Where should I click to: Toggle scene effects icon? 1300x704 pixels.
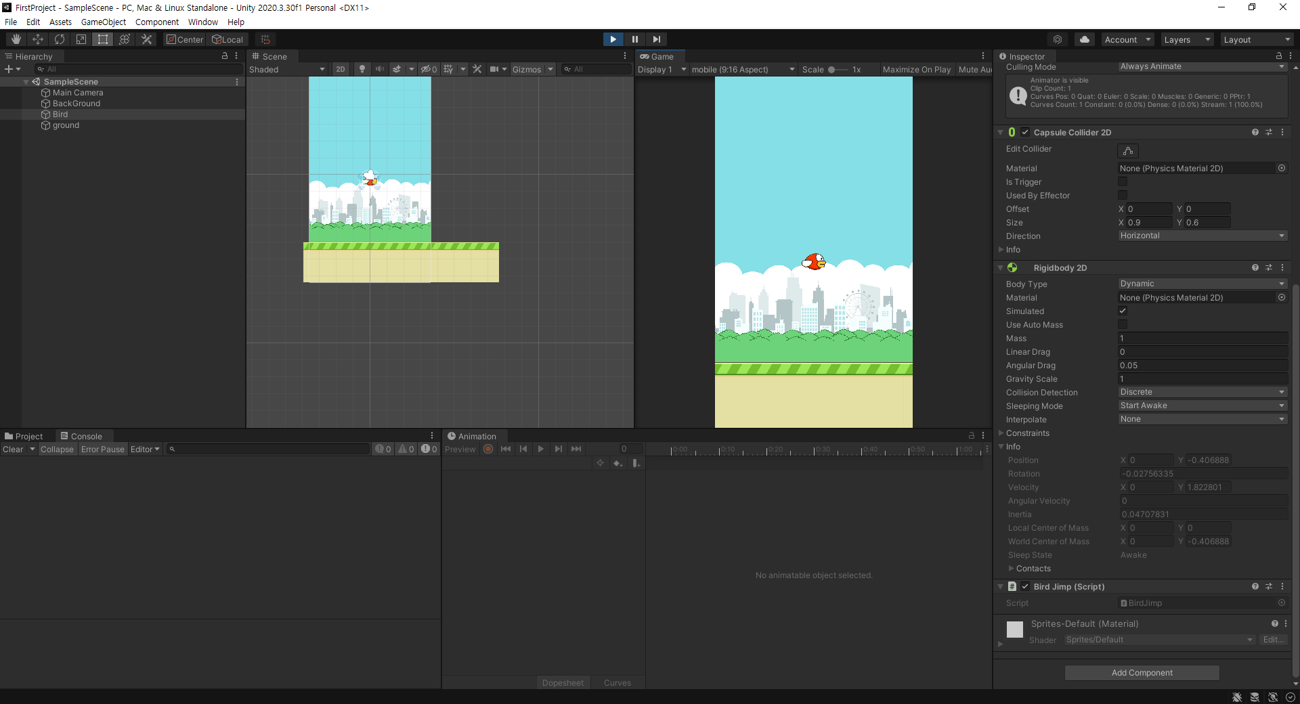(397, 69)
